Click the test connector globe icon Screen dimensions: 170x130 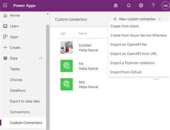point(66,84)
